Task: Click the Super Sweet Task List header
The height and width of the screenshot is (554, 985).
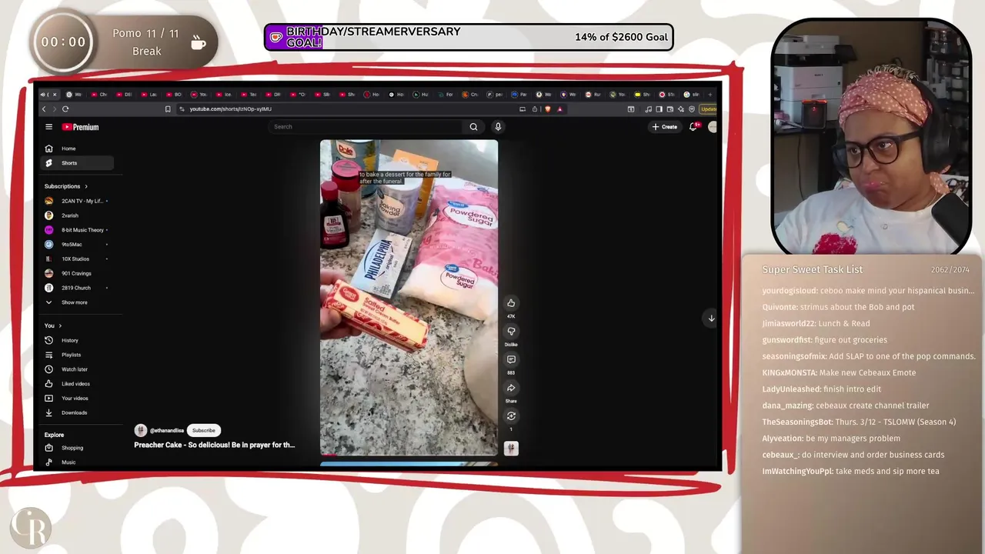Action: coord(813,269)
